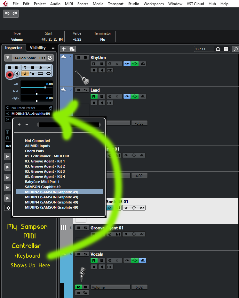Open the find tracks search icon
This screenshot has width=239, height=298.
235,49
